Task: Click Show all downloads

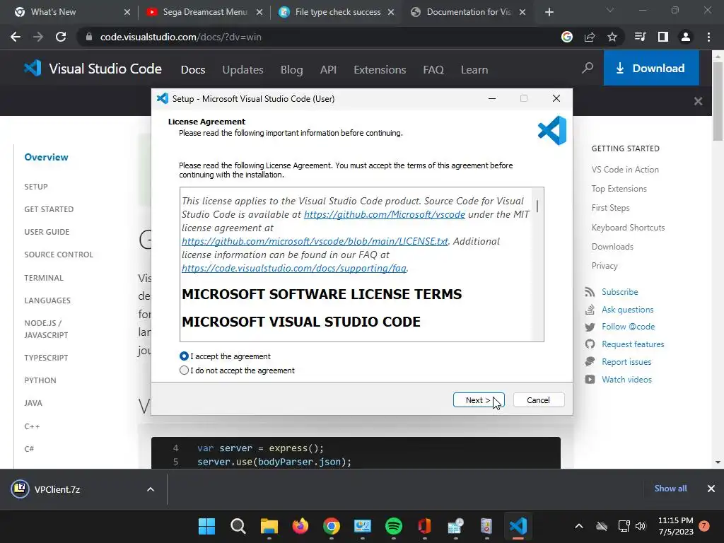Action: point(670,488)
